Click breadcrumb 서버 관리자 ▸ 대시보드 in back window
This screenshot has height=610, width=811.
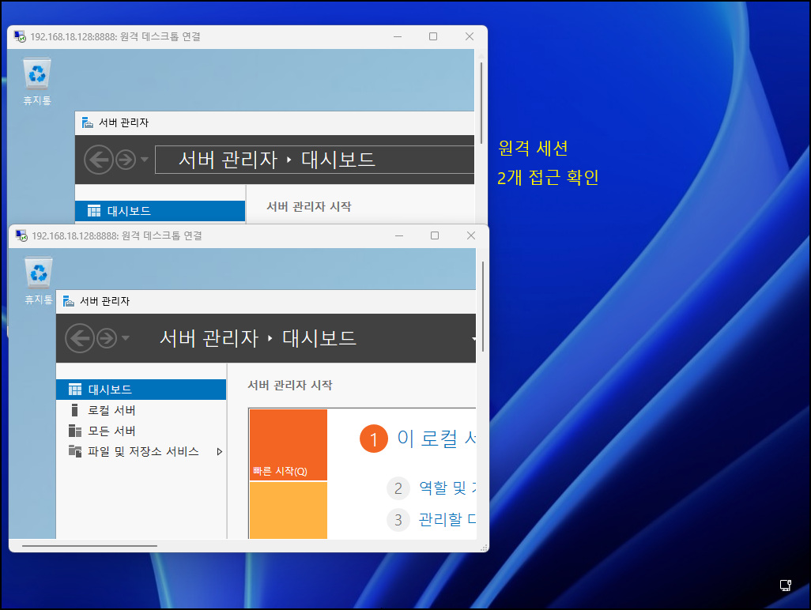point(277,160)
